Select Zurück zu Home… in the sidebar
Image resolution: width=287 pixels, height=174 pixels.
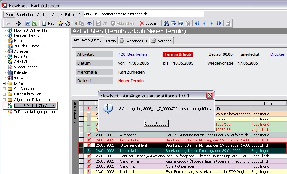[29, 46]
